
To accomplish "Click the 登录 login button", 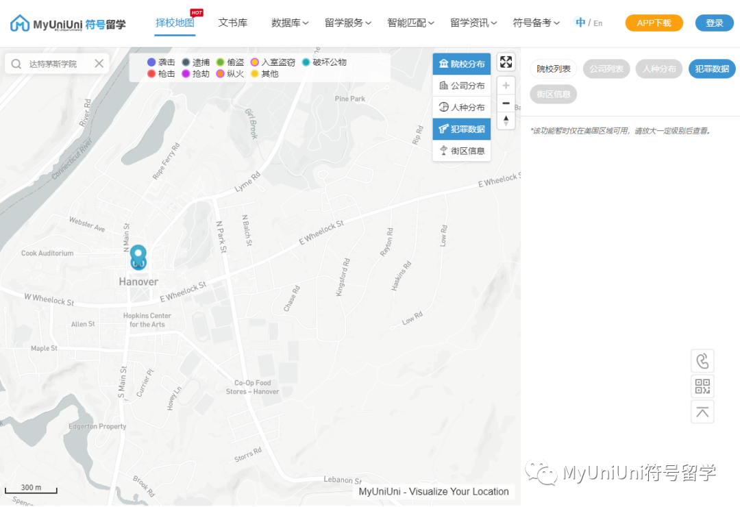I will click(x=714, y=23).
